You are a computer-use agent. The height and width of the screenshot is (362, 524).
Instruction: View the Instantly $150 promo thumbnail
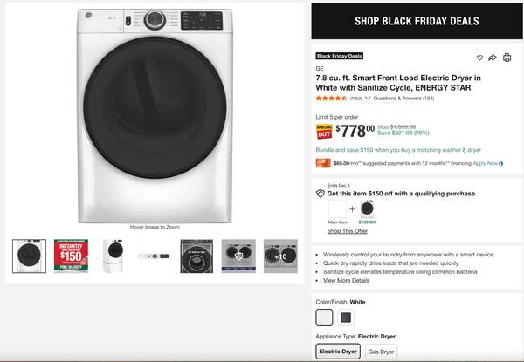tap(71, 256)
